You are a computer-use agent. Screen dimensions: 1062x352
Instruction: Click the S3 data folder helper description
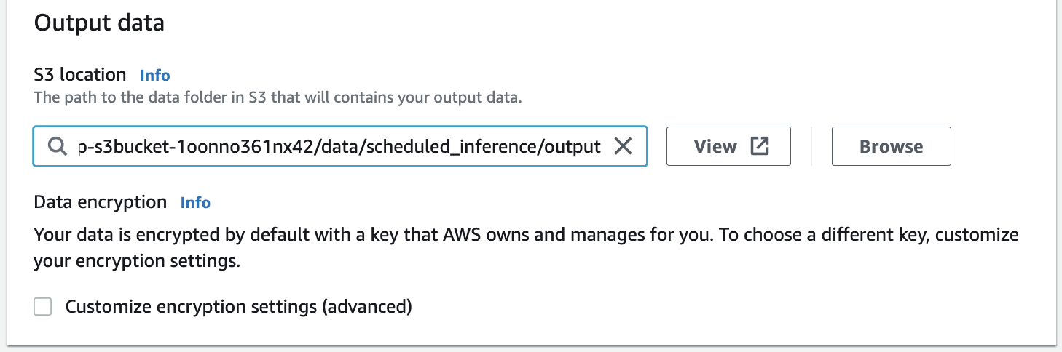278,97
